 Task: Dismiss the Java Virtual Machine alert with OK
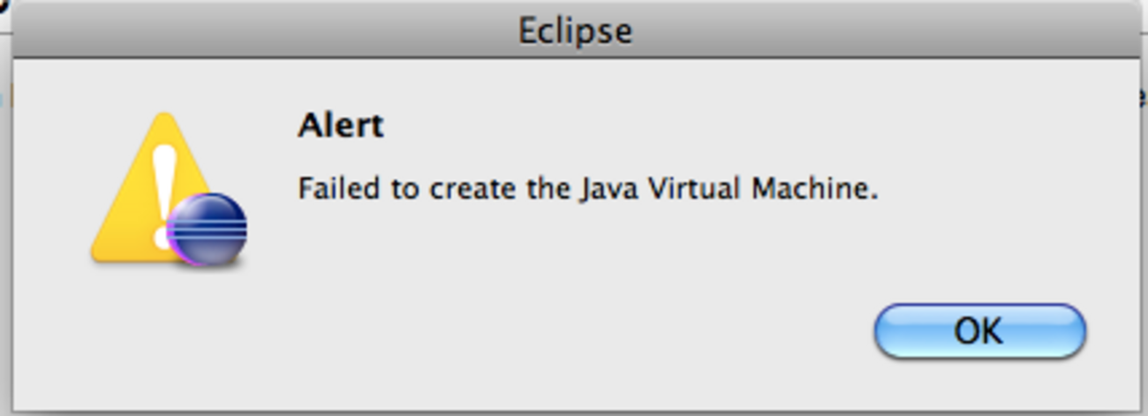pyautogui.click(x=979, y=331)
